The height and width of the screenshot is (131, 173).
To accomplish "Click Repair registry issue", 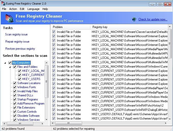I will click(17, 42).
